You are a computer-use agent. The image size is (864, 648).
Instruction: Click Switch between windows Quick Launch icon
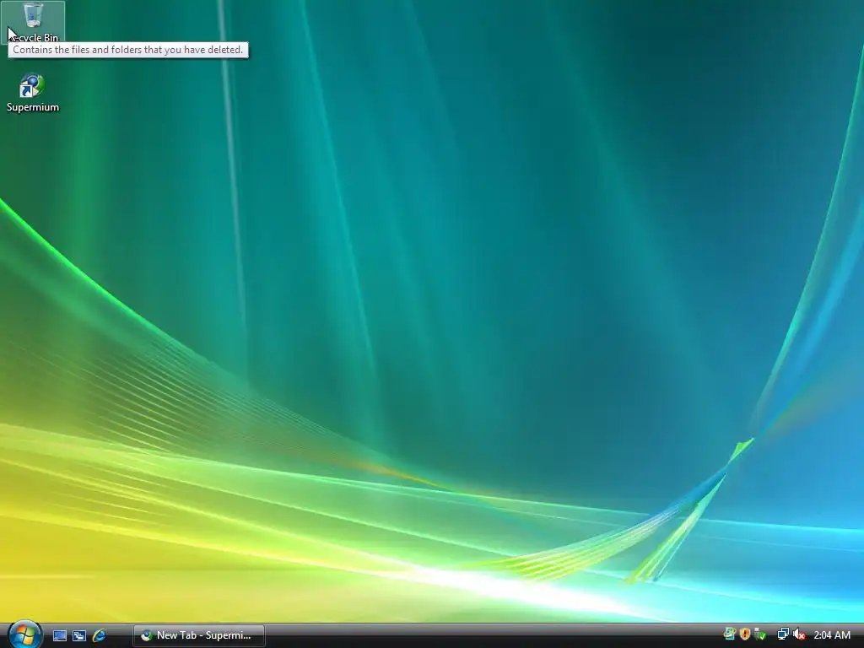[79, 635]
